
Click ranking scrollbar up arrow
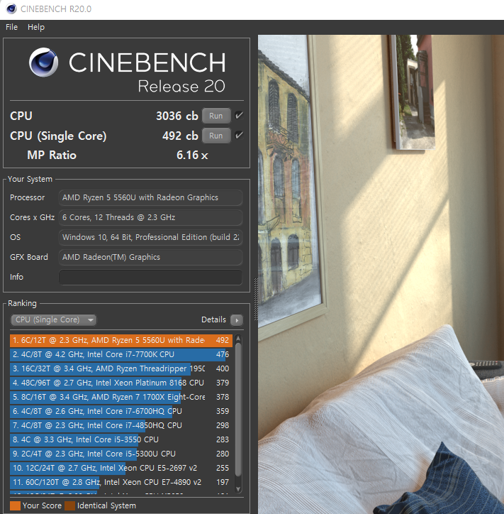point(238,338)
